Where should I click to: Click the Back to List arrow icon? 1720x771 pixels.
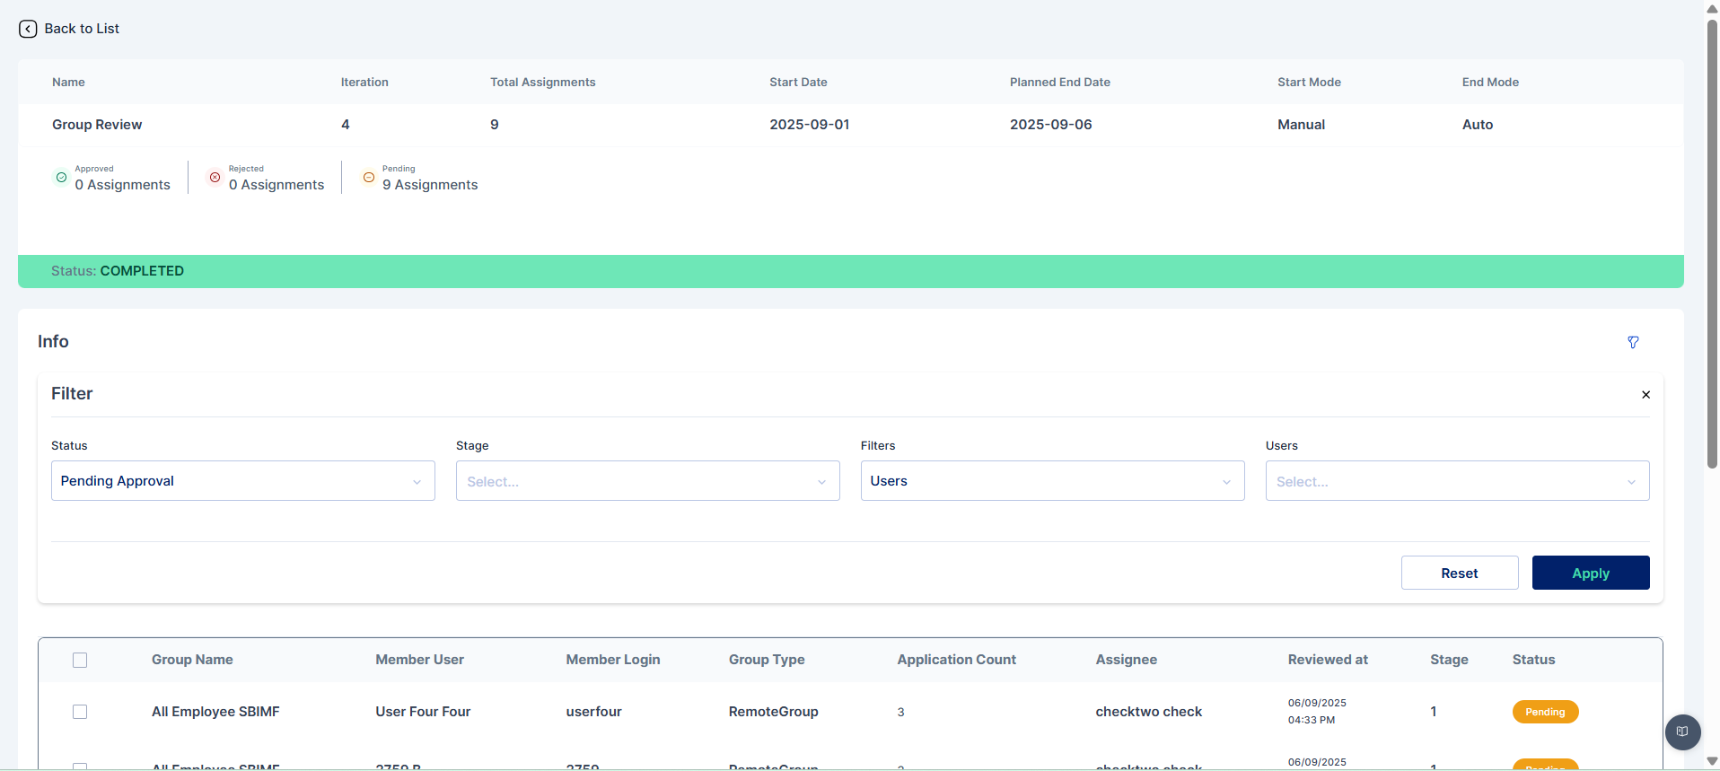coord(28,29)
